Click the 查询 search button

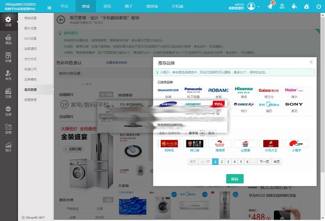click(x=211, y=133)
